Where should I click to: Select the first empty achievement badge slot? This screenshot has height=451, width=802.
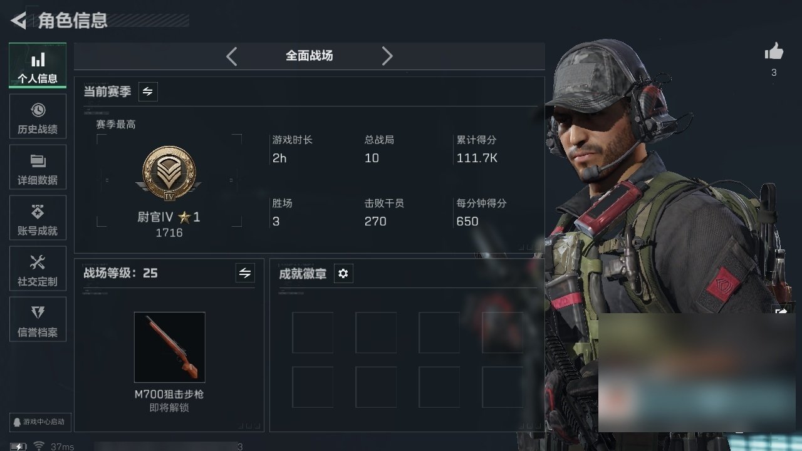coord(313,333)
